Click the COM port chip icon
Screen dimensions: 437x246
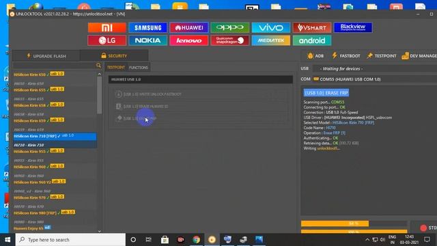click(316, 79)
